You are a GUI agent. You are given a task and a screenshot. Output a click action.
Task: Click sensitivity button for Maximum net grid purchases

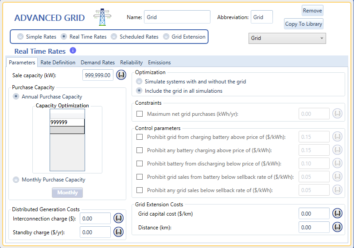[337, 114]
